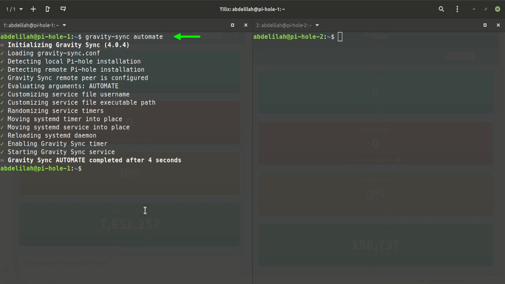This screenshot has height=284, width=505.
Task: Click the Tilix window title text
Action: tap(252, 9)
